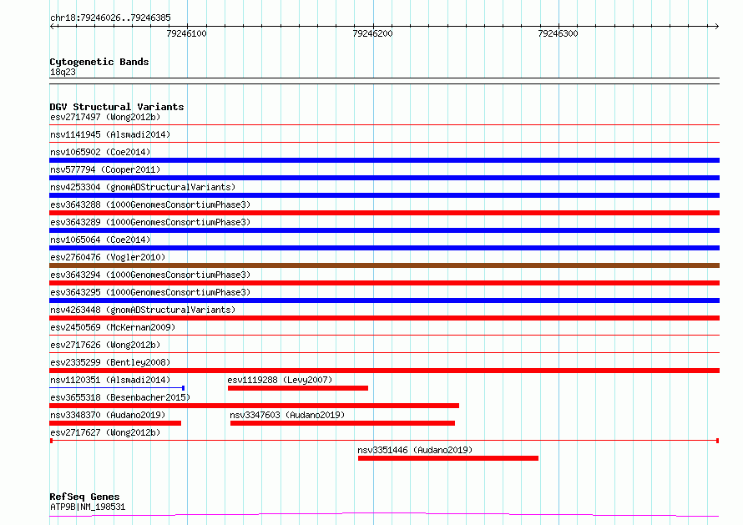Image resolution: width=743 pixels, height=525 pixels.
Task: Click the blue bar under nsv1065902
Action: coord(384,160)
